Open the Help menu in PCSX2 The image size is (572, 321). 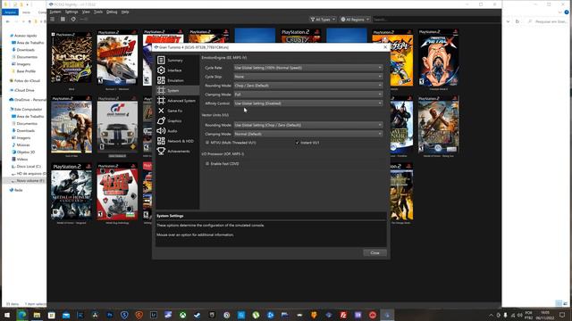(125, 12)
